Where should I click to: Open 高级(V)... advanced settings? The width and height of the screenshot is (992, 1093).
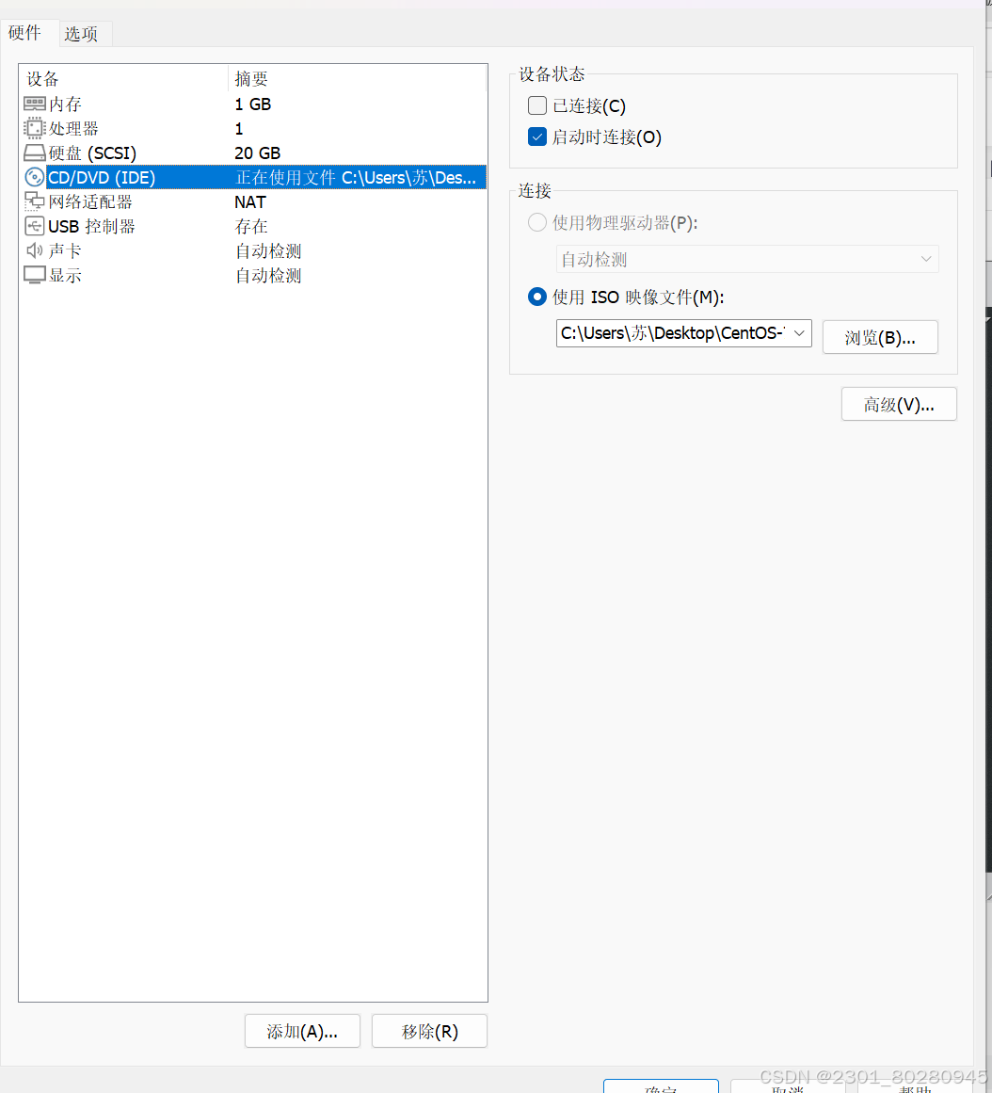pyautogui.click(x=898, y=405)
